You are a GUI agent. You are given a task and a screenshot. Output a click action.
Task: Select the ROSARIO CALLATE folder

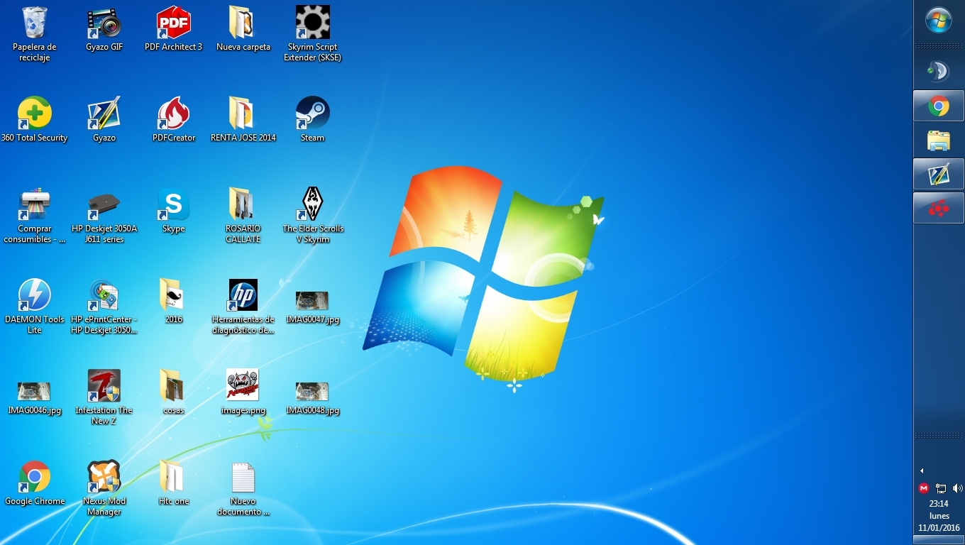[x=243, y=216]
